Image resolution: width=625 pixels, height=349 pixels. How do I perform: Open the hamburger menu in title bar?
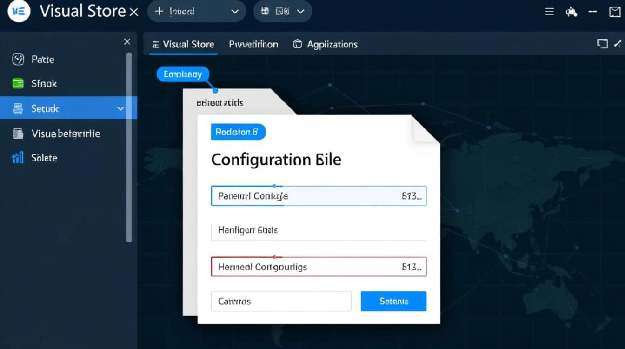click(x=549, y=12)
